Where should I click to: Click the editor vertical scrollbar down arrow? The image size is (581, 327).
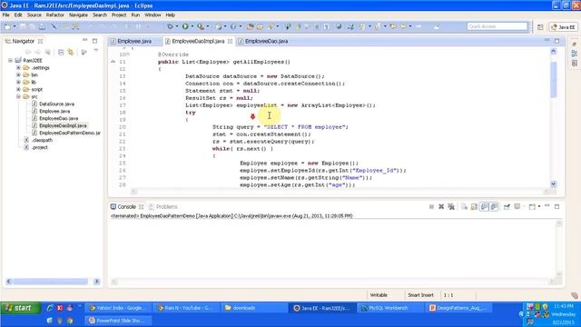pos(554,183)
